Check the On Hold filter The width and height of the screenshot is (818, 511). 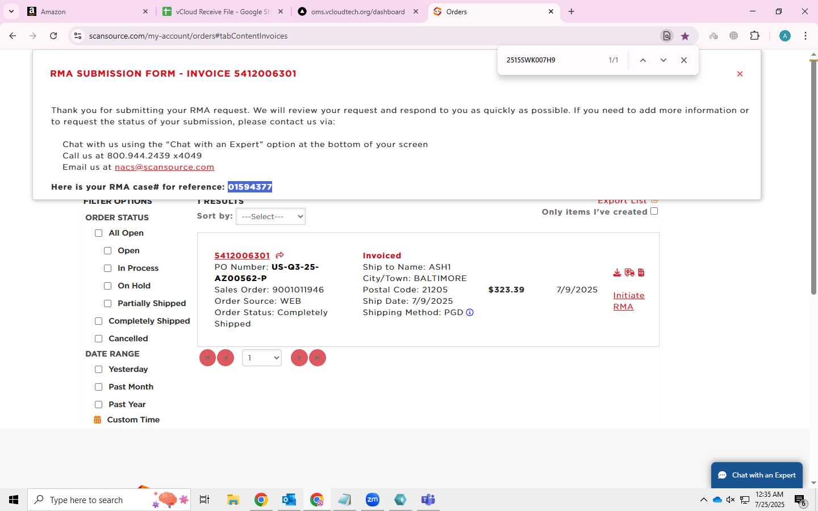tap(108, 286)
